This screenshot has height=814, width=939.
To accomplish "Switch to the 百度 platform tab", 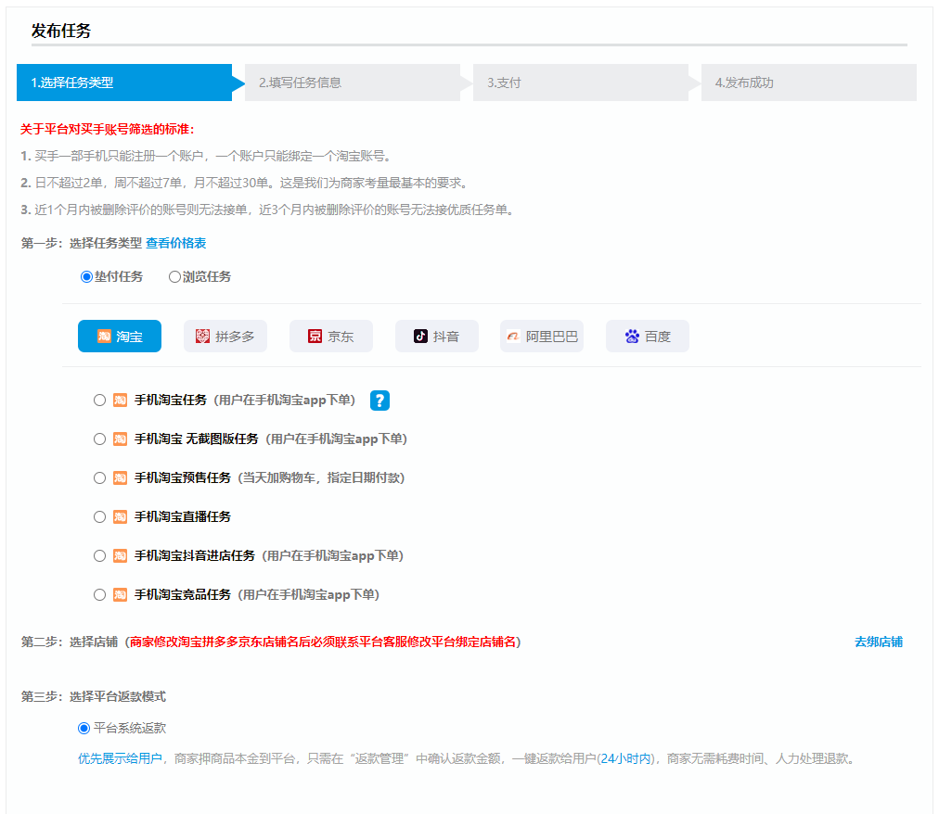I will (x=648, y=337).
